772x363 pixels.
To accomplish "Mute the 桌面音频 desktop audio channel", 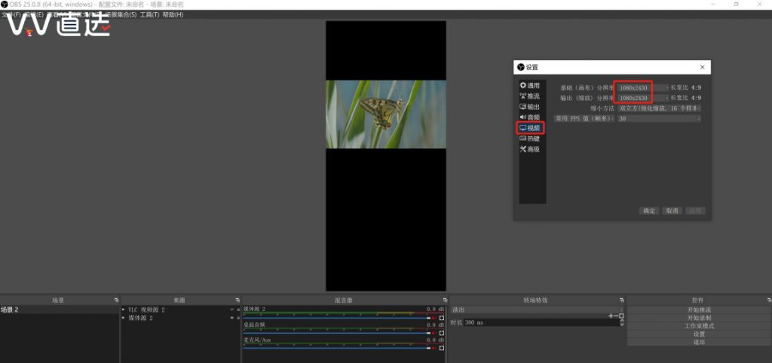I will pos(434,333).
